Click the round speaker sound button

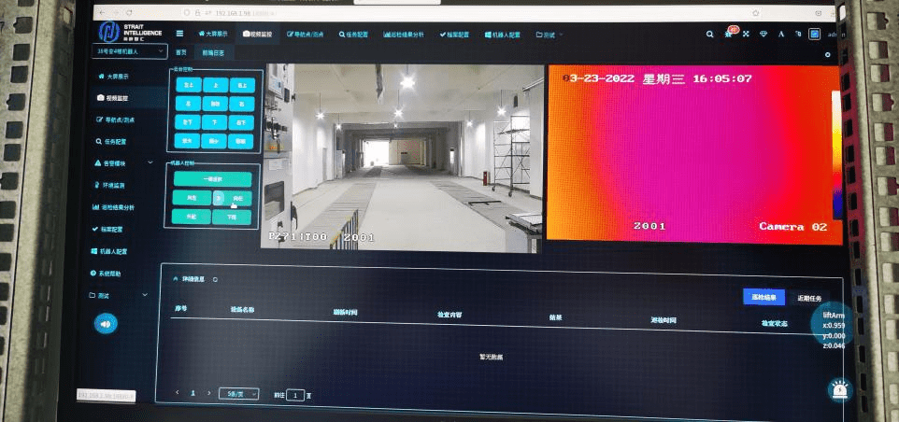(107, 324)
